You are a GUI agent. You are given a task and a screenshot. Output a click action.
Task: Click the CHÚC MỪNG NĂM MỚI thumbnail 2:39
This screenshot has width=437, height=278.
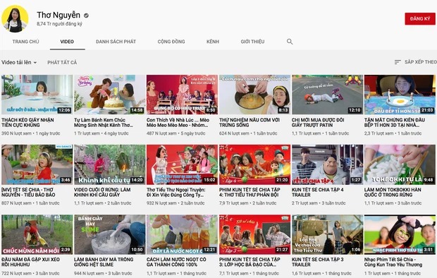click(37, 234)
